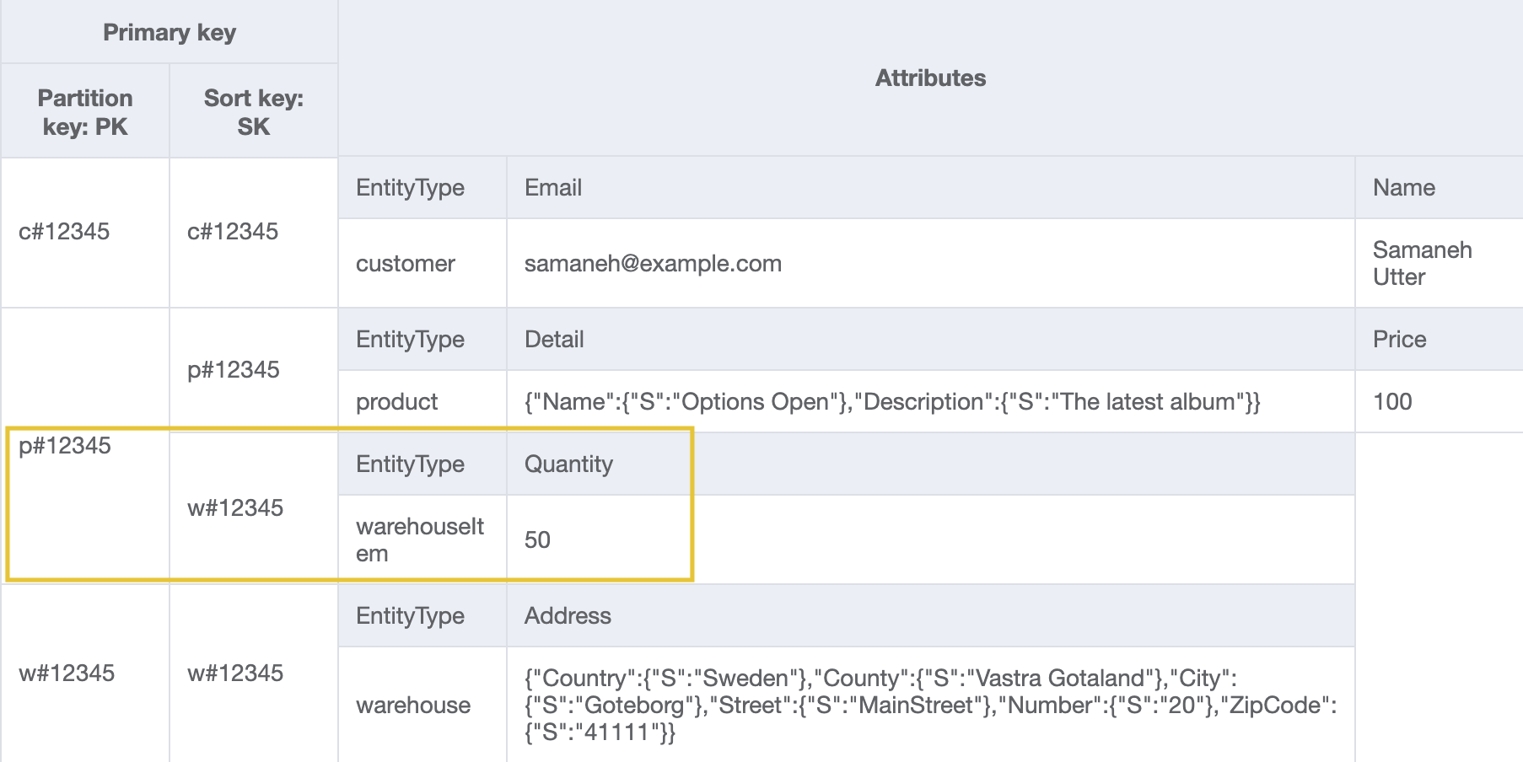Open the samaneh@example.com email link
Image resolution: width=1523 pixels, height=762 pixels.
tap(653, 263)
